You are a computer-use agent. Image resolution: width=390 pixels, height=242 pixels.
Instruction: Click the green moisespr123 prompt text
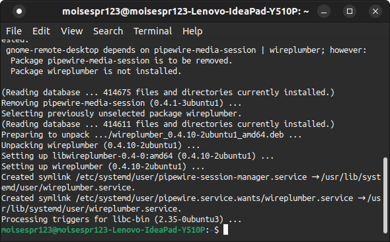click(103, 230)
